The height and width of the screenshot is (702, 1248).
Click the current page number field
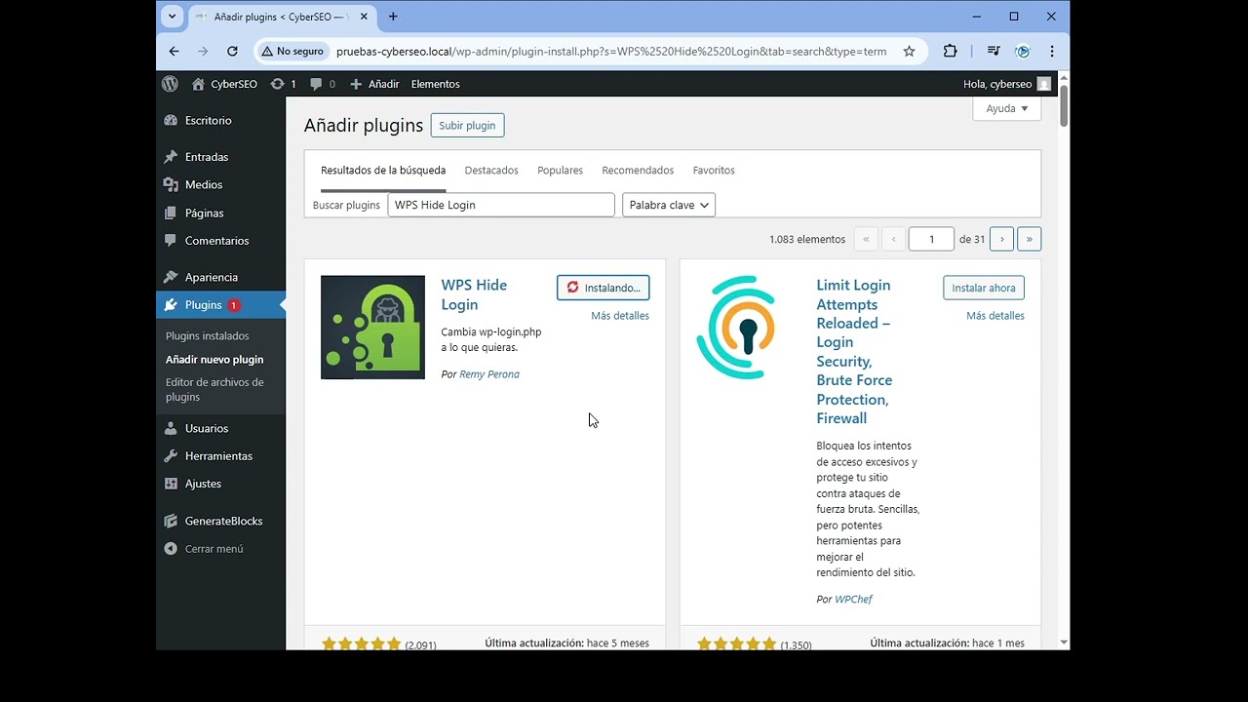click(x=931, y=239)
